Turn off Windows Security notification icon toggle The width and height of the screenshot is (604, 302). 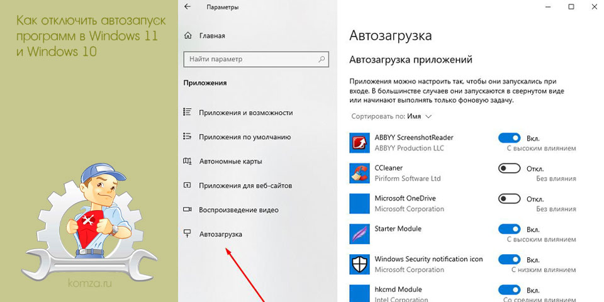click(x=509, y=259)
